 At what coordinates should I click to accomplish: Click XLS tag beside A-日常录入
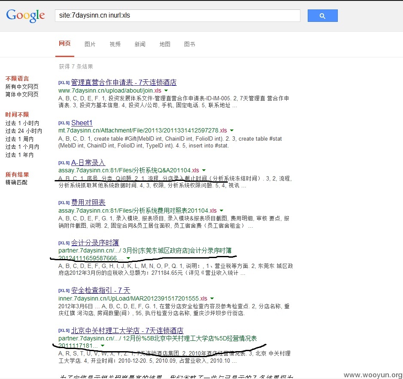pos(64,162)
